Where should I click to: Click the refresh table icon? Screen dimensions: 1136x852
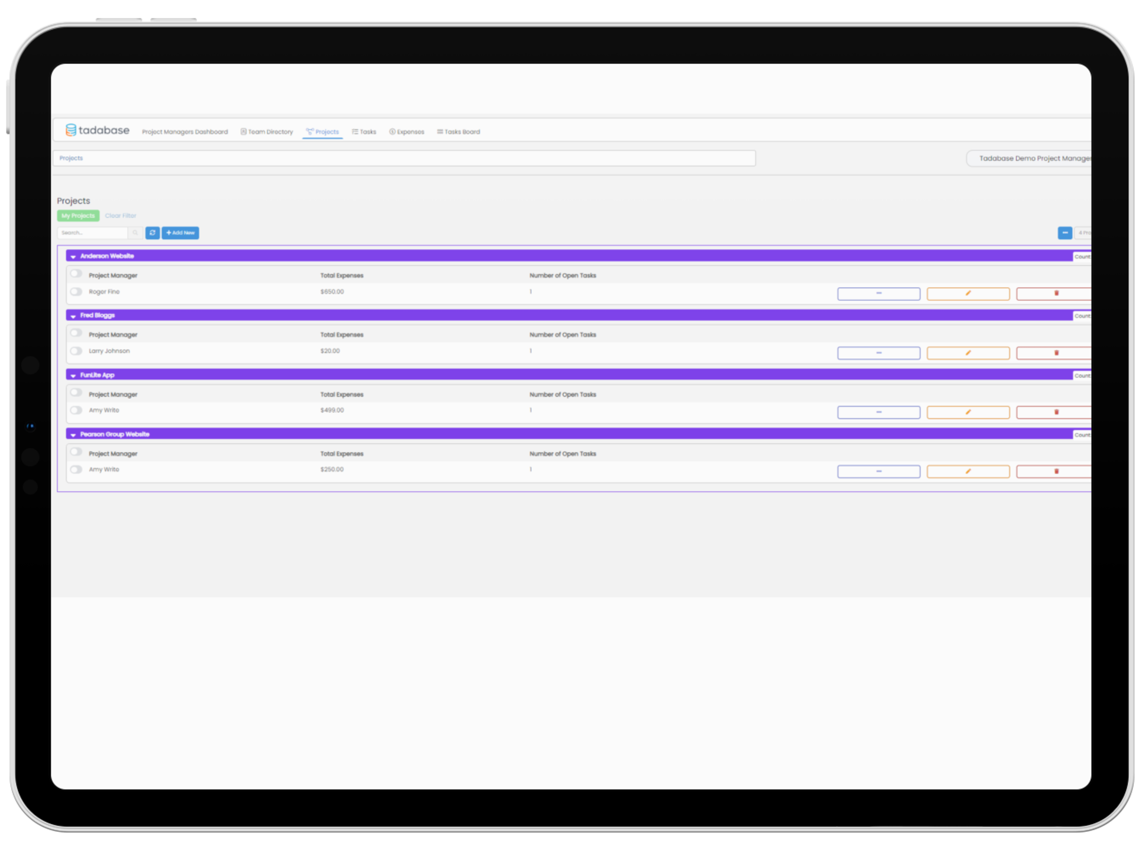click(153, 233)
